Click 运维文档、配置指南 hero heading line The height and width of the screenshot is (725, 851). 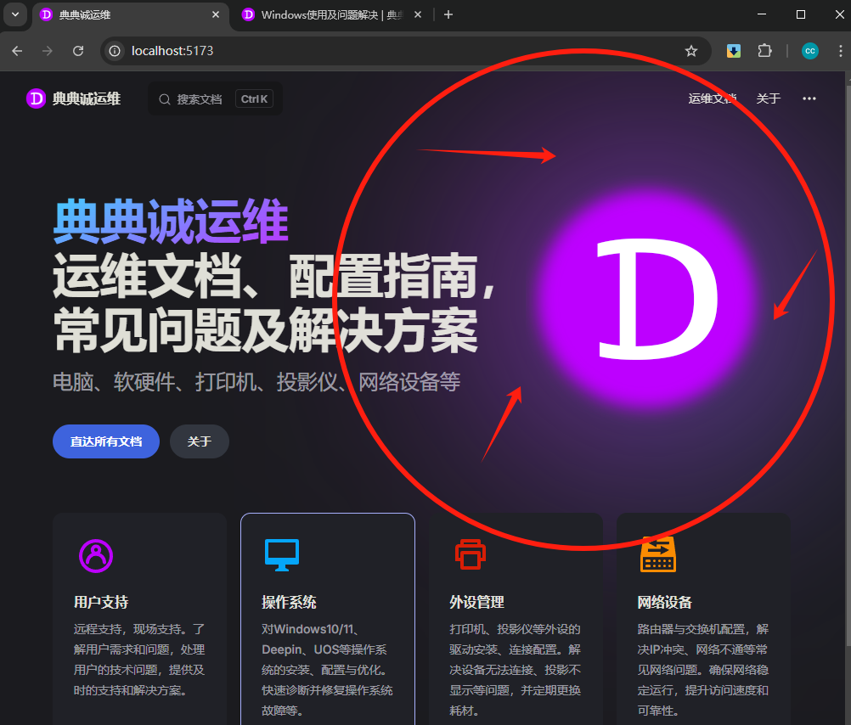(274, 276)
